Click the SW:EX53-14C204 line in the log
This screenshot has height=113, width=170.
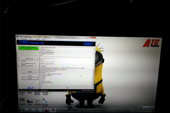[x=47, y=51]
